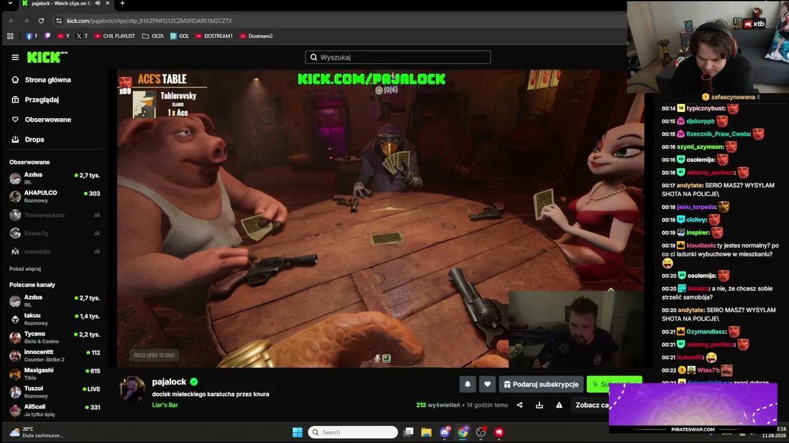The image size is (789, 443).
Task: Open the taskbar weather widget
Action: (36, 432)
